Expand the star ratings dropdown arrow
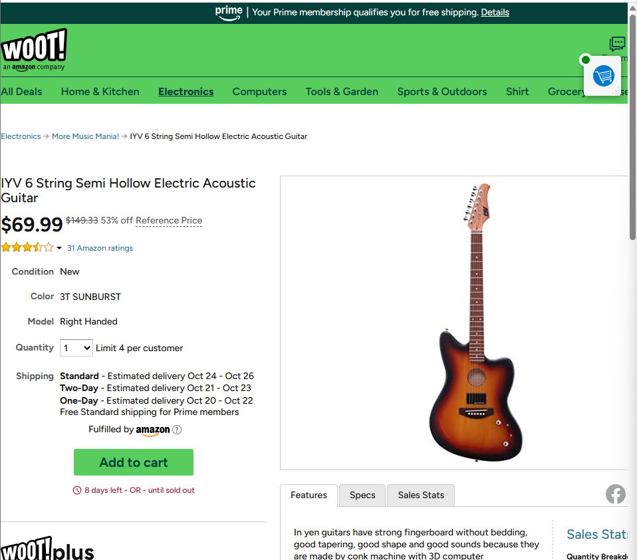 [x=59, y=248]
